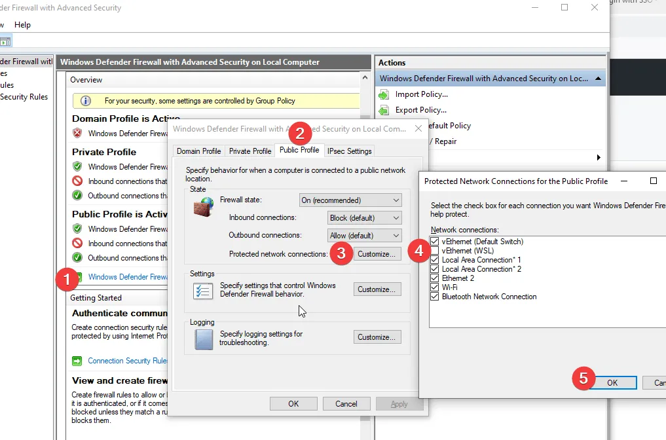Select the Public Profile tab

tap(299, 151)
